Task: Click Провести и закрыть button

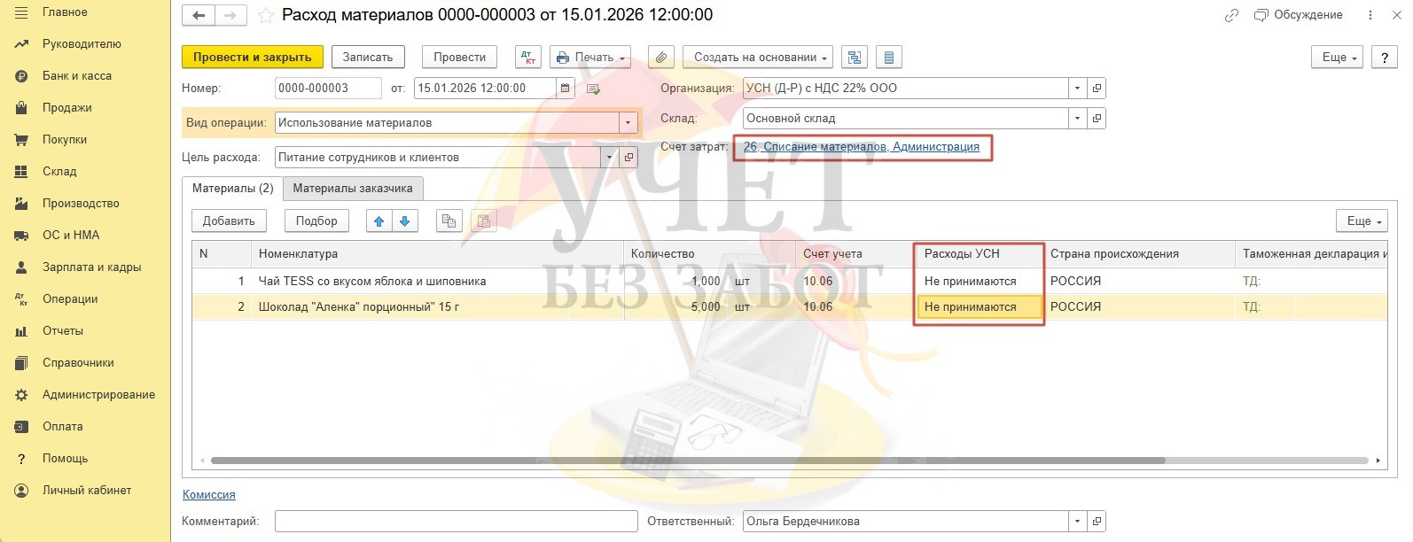Action: pyautogui.click(x=253, y=58)
